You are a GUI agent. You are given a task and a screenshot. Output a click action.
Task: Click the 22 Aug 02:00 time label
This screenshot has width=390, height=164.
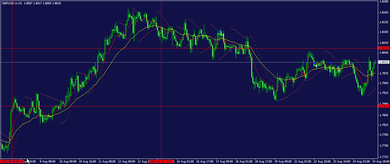(x=303, y=161)
